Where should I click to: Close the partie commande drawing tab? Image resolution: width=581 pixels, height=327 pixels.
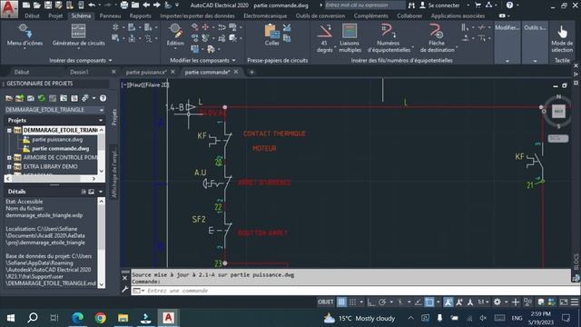tap(236, 72)
